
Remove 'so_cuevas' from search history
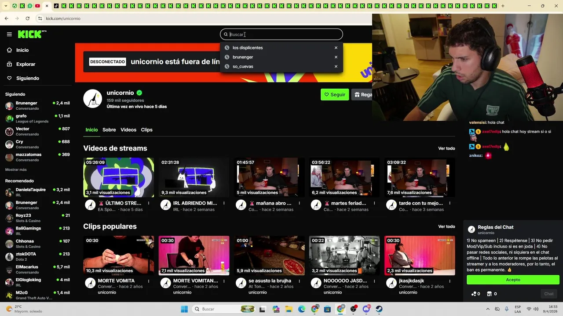[336, 67]
